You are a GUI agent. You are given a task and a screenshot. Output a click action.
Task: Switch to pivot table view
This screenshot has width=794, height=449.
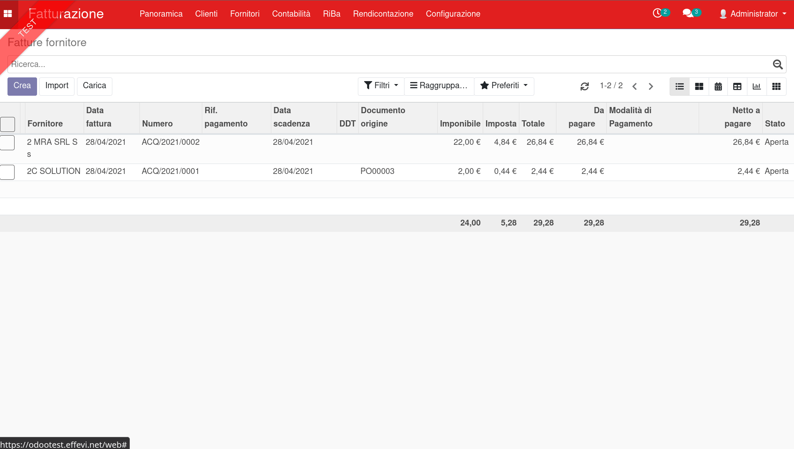pos(737,87)
